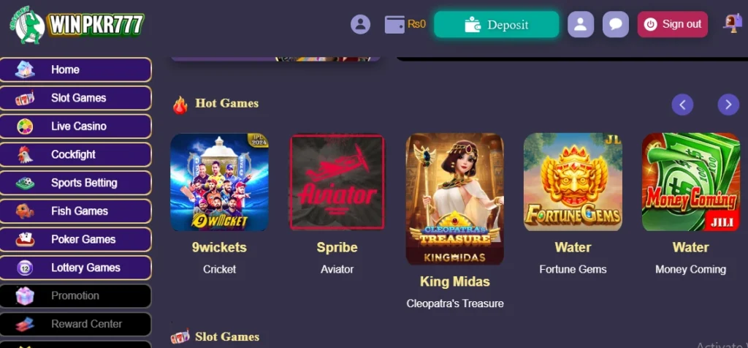
Task: Open Live Casino from the sidebar
Action: pos(76,126)
